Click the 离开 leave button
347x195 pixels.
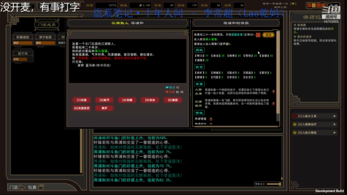pyautogui.click(x=105, y=108)
